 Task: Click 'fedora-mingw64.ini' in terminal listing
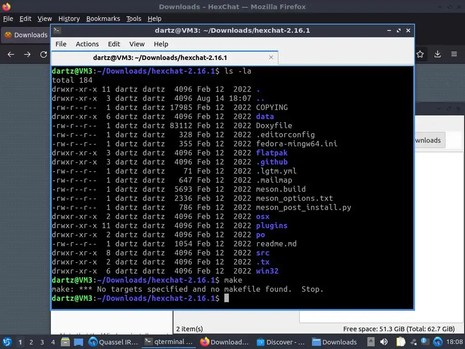click(297, 144)
